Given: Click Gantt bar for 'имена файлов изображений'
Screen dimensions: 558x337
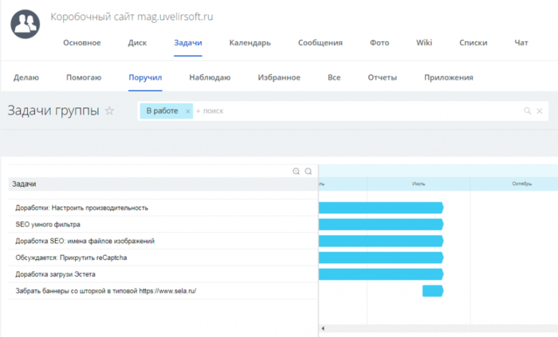Looking at the screenshot, I should tap(381, 241).
